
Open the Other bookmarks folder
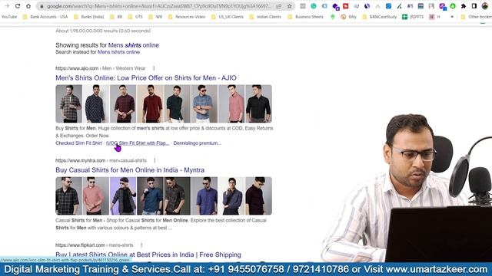[x=476, y=17]
